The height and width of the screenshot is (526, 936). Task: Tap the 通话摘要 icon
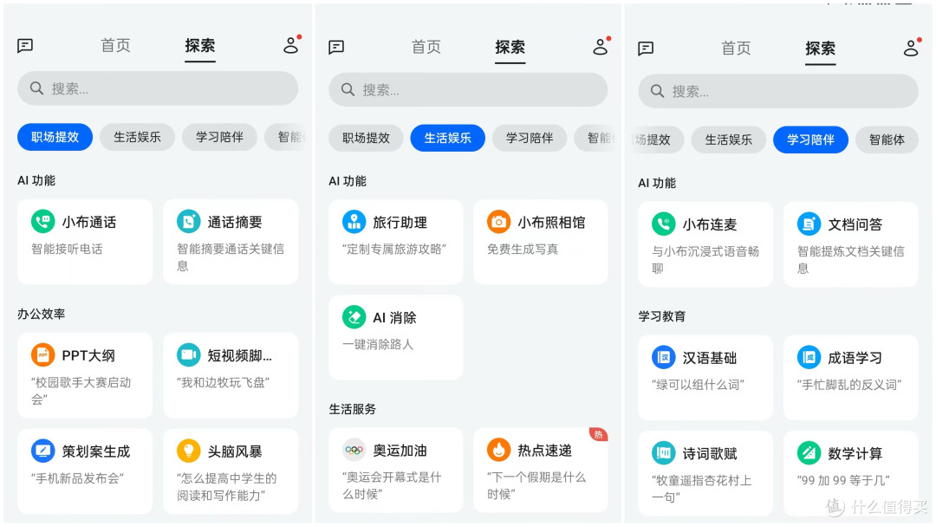point(189,222)
